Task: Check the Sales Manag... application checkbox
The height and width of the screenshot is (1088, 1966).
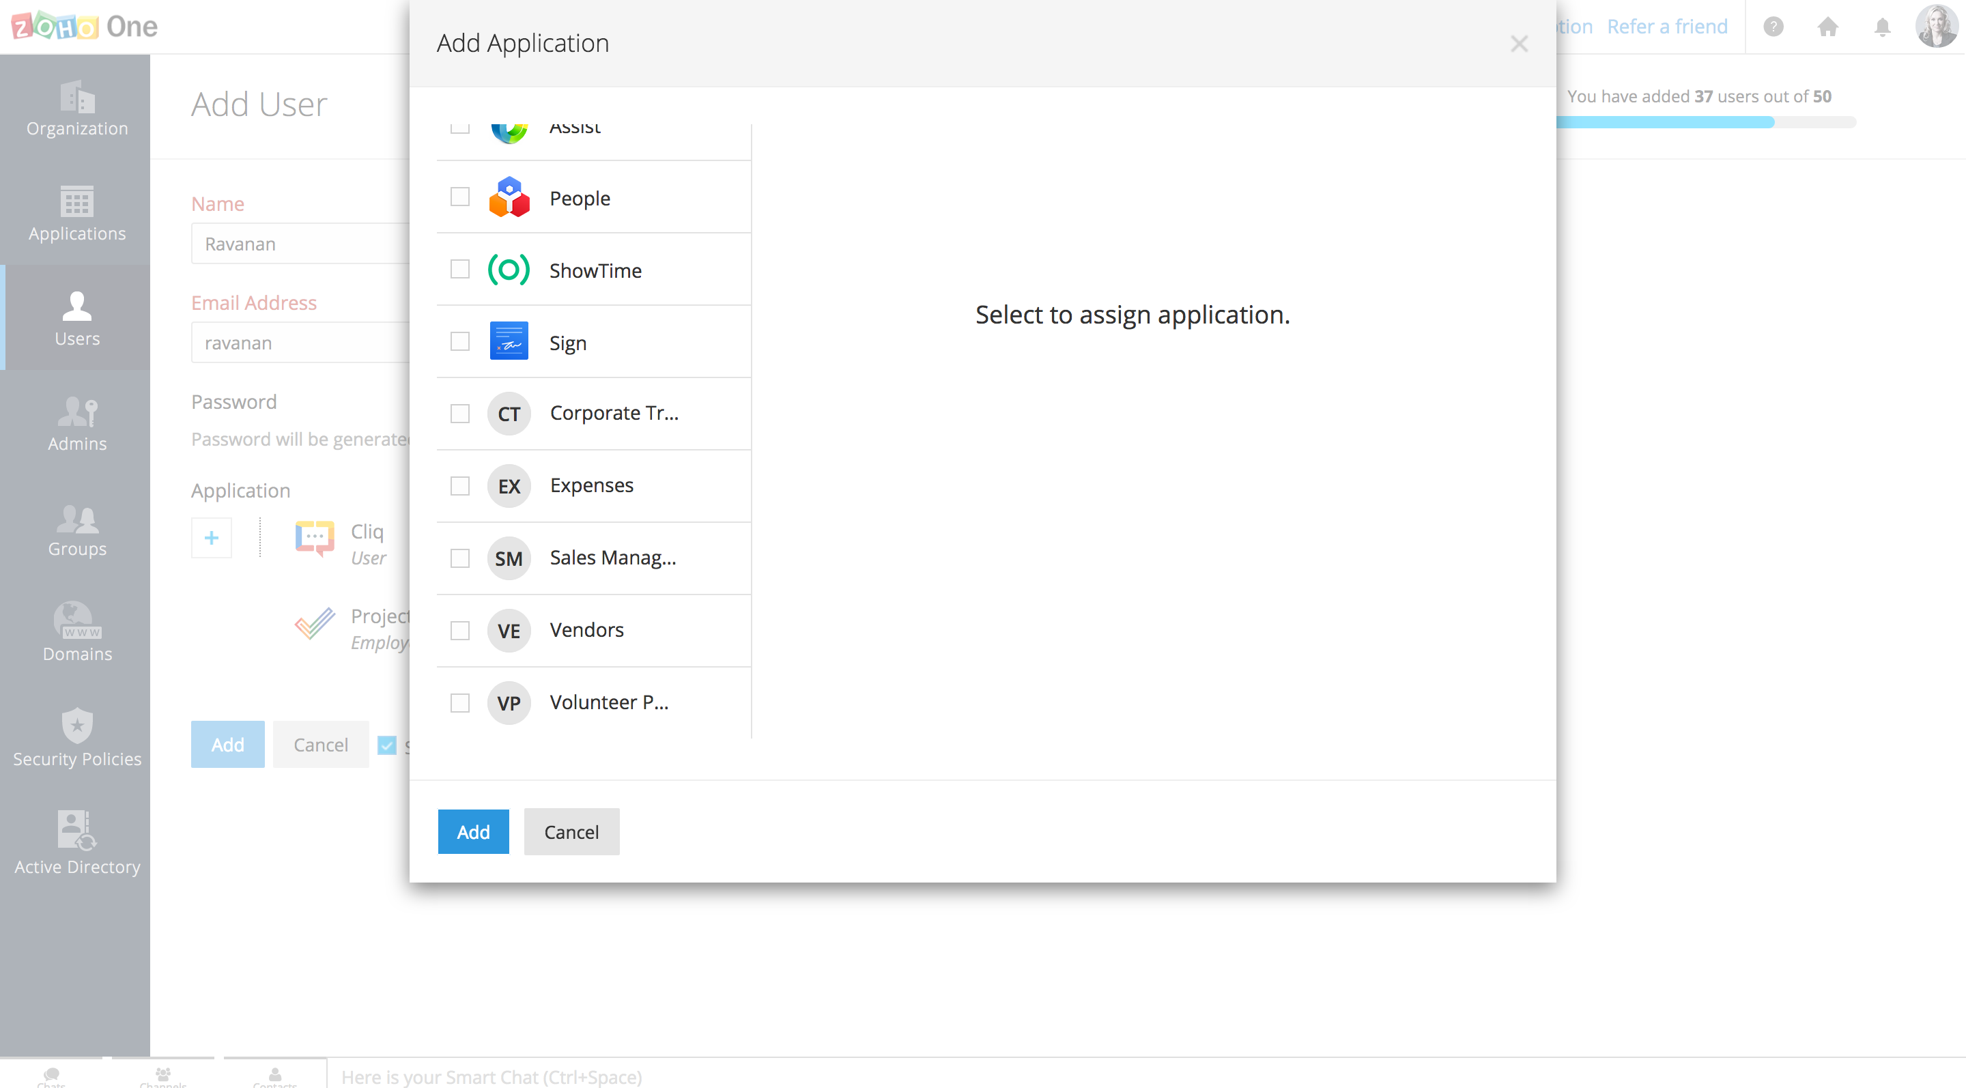Action: coord(459,558)
